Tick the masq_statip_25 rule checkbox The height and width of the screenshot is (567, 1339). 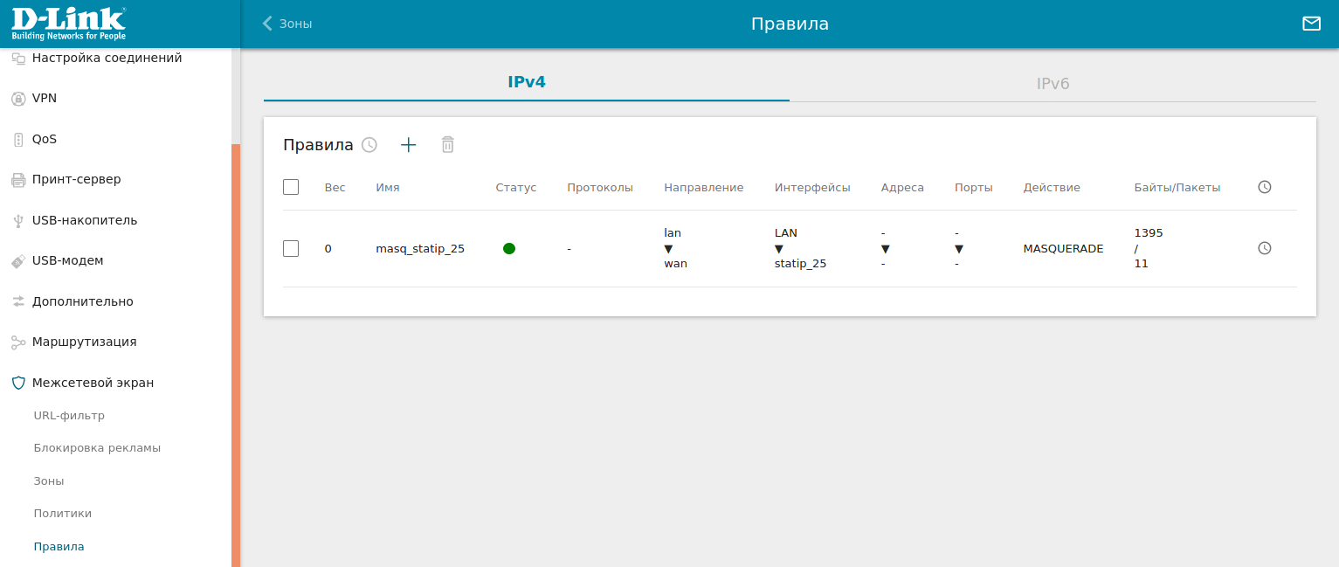click(291, 248)
